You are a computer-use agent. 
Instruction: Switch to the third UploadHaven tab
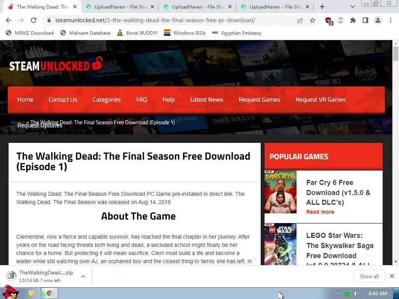click(x=275, y=7)
